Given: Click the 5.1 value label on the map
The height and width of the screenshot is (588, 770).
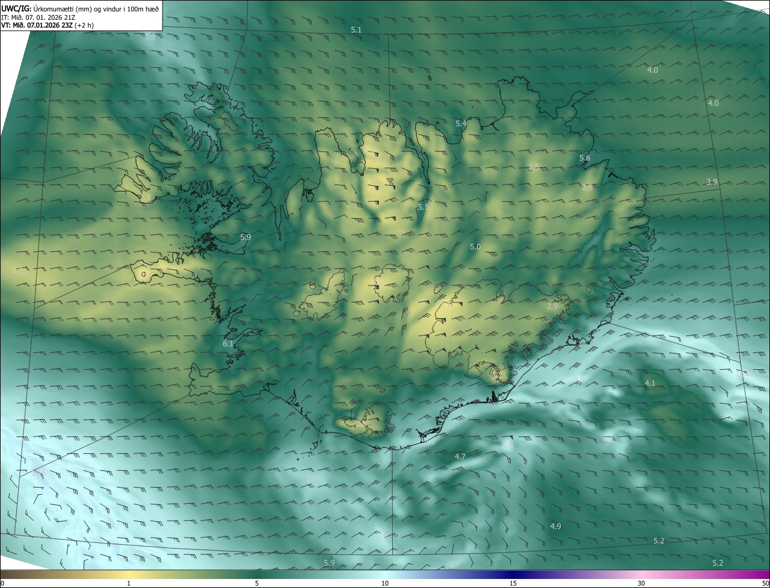Looking at the screenshot, I should pyautogui.click(x=356, y=29).
